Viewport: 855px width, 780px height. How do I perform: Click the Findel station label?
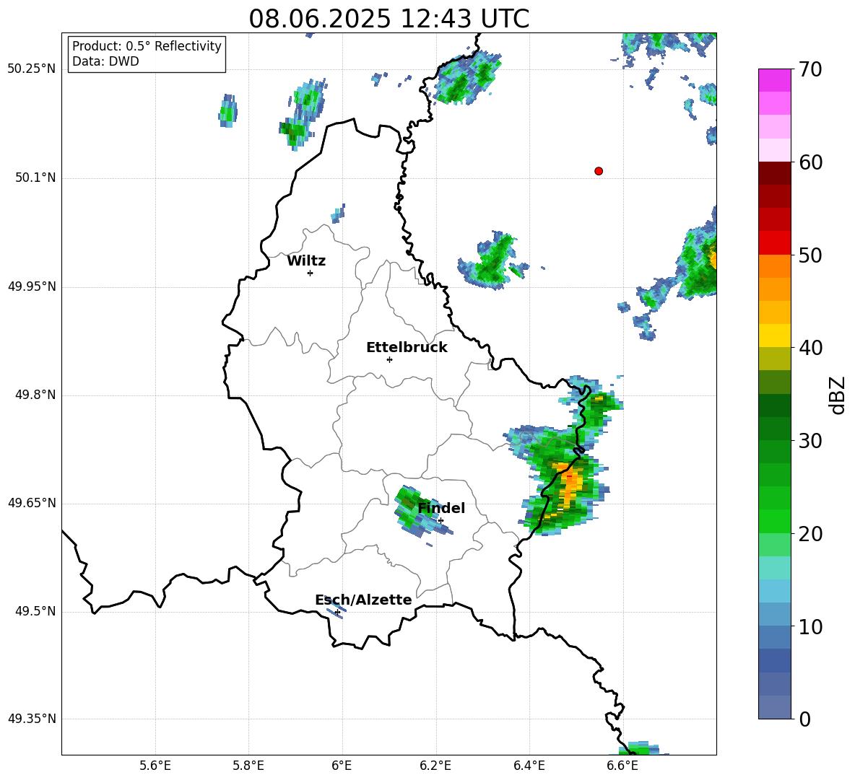pos(441,508)
